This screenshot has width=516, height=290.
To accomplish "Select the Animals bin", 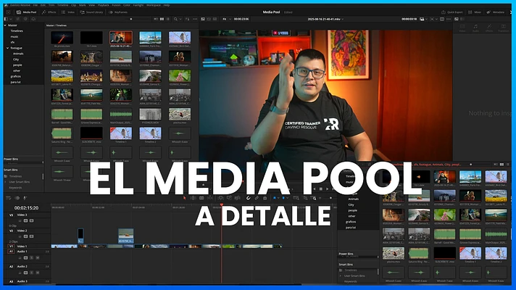I will click(18, 54).
